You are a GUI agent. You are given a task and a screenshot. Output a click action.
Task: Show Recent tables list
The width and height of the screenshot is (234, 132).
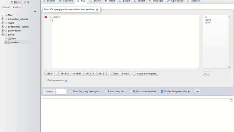pyautogui.click(x=6, y=7)
